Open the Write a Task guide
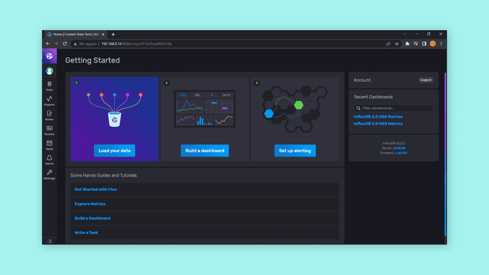The height and width of the screenshot is (275, 489). click(86, 233)
